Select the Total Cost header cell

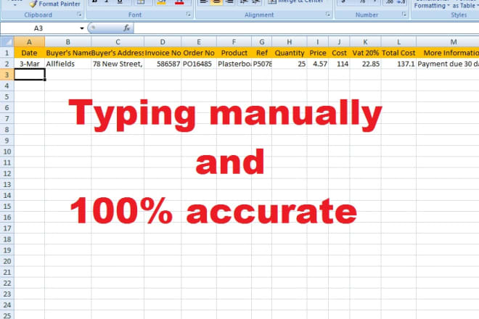pyautogui.click(x=398, y=53)
